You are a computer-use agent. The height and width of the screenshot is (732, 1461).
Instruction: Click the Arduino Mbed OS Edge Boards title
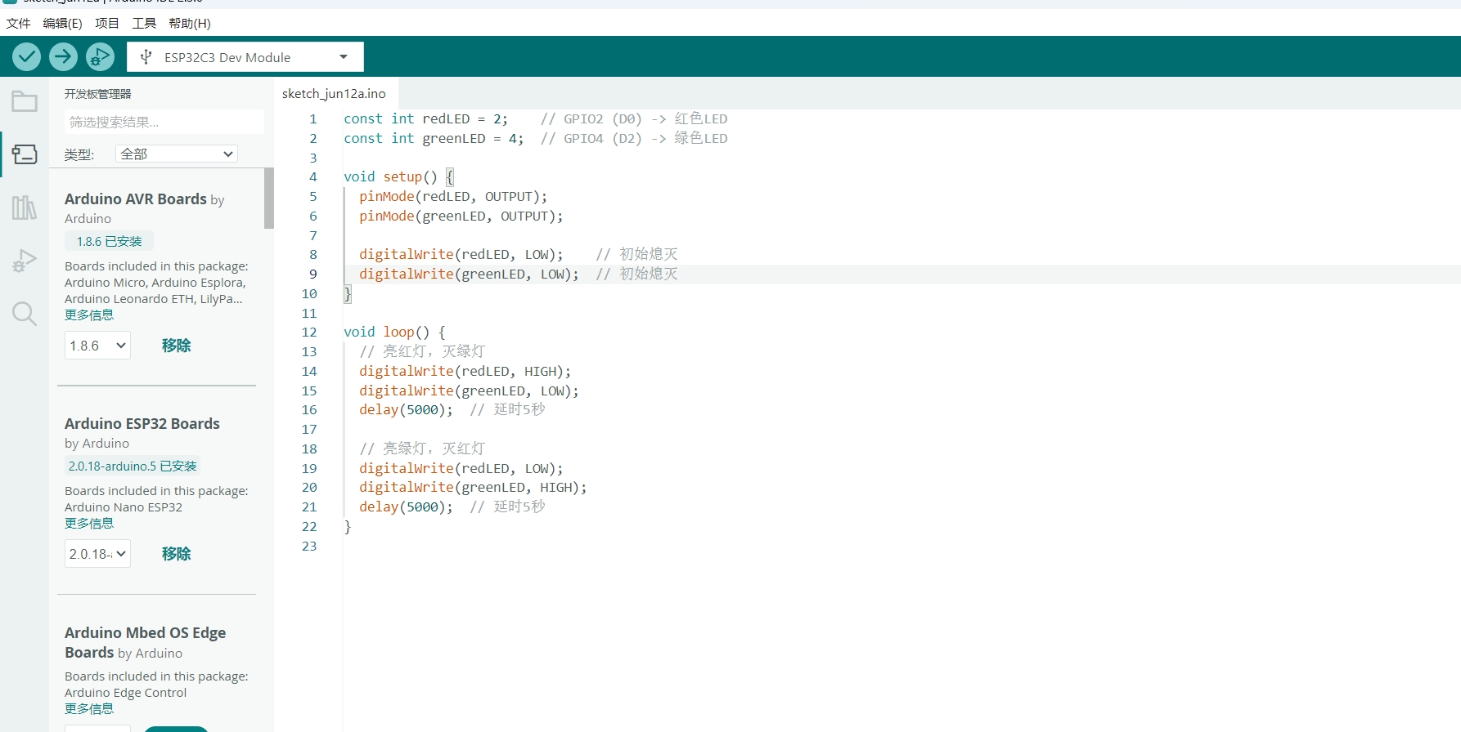click(x=145, y=642)
